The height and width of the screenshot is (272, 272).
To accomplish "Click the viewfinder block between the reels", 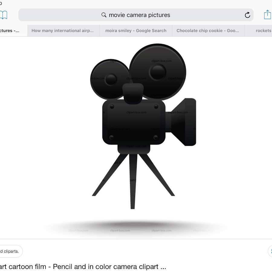I will (x=133, y=92).
